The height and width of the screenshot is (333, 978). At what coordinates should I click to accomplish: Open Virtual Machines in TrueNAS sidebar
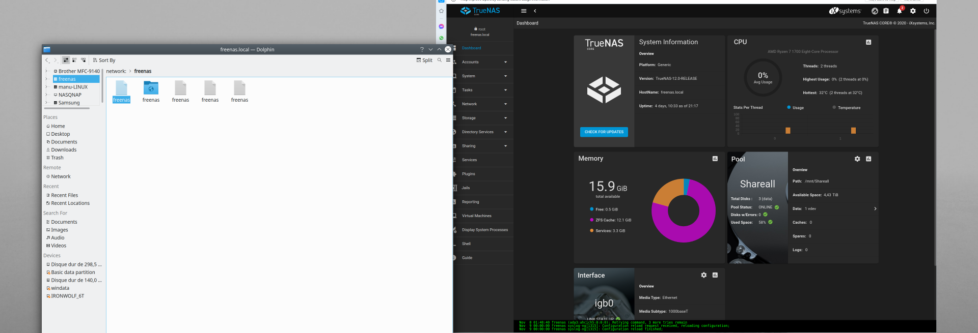tap(483, 216)
